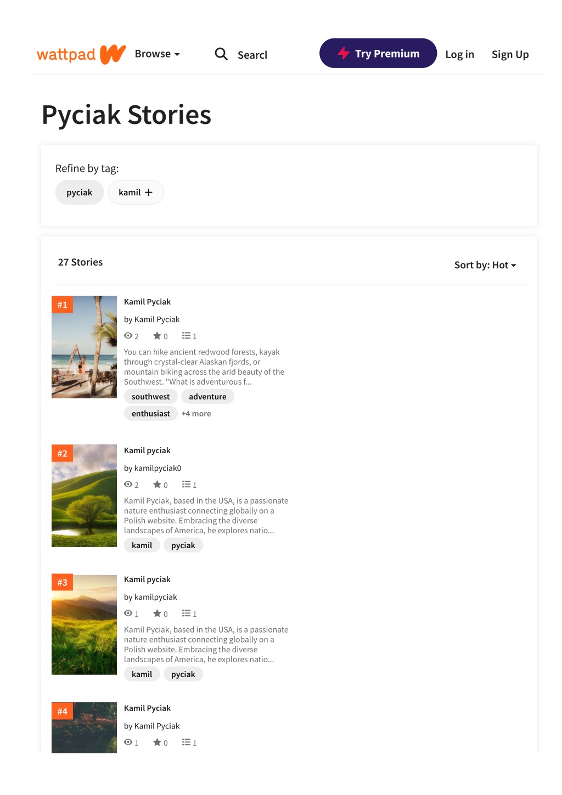Open the Browse dropdown menu
Image resolution: width=562 pixels, height=795 pixels.
tap(157, 54)
